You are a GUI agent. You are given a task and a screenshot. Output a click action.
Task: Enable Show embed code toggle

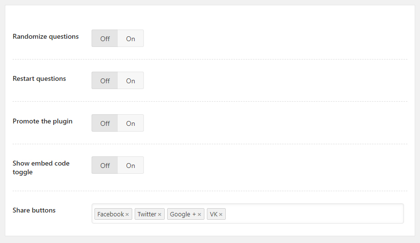point(131,166)
